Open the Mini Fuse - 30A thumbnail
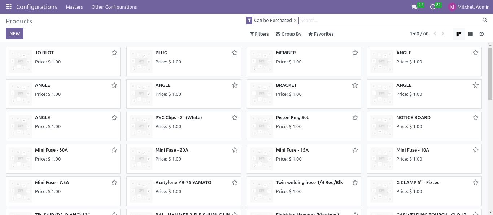 pyautogui.click(x=21, y=159)
